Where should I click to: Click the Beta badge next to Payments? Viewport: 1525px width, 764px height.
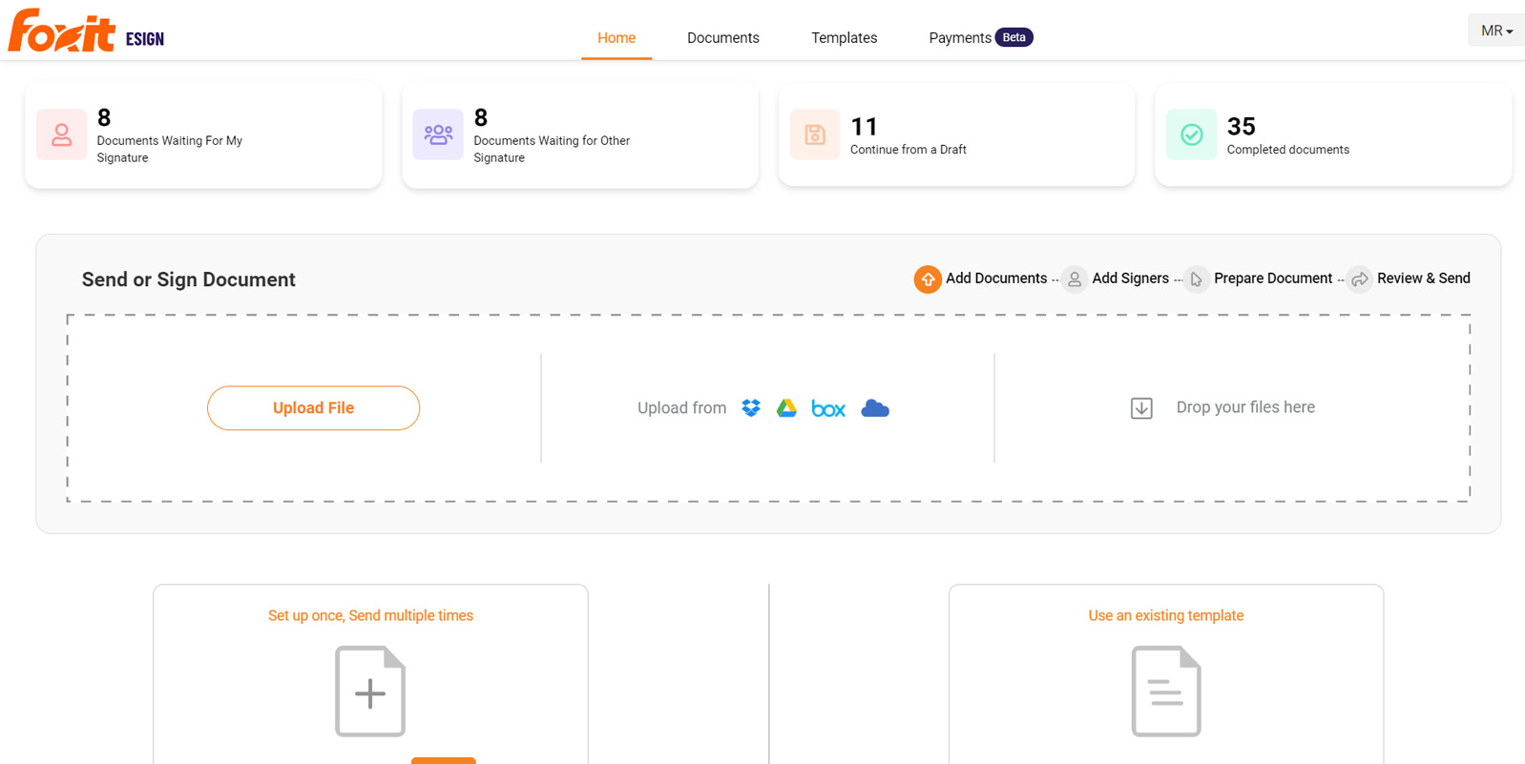1013,37
